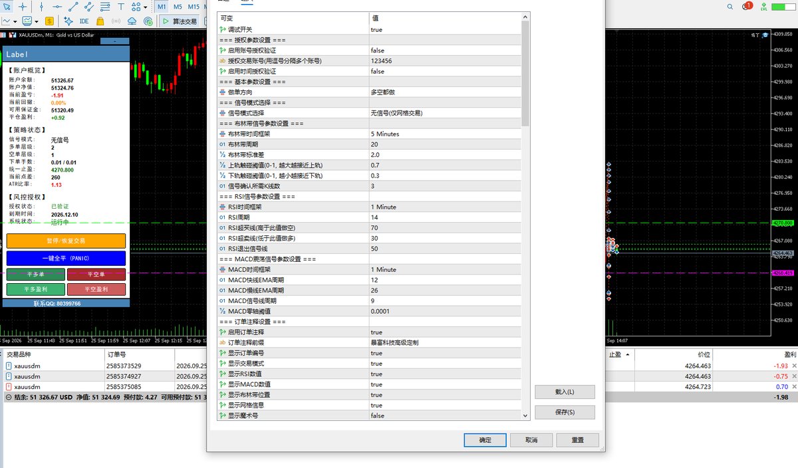Viewport: 798px width, 468px height.
Task: Click the 平空盈利 button
Action: pos(96,289)
